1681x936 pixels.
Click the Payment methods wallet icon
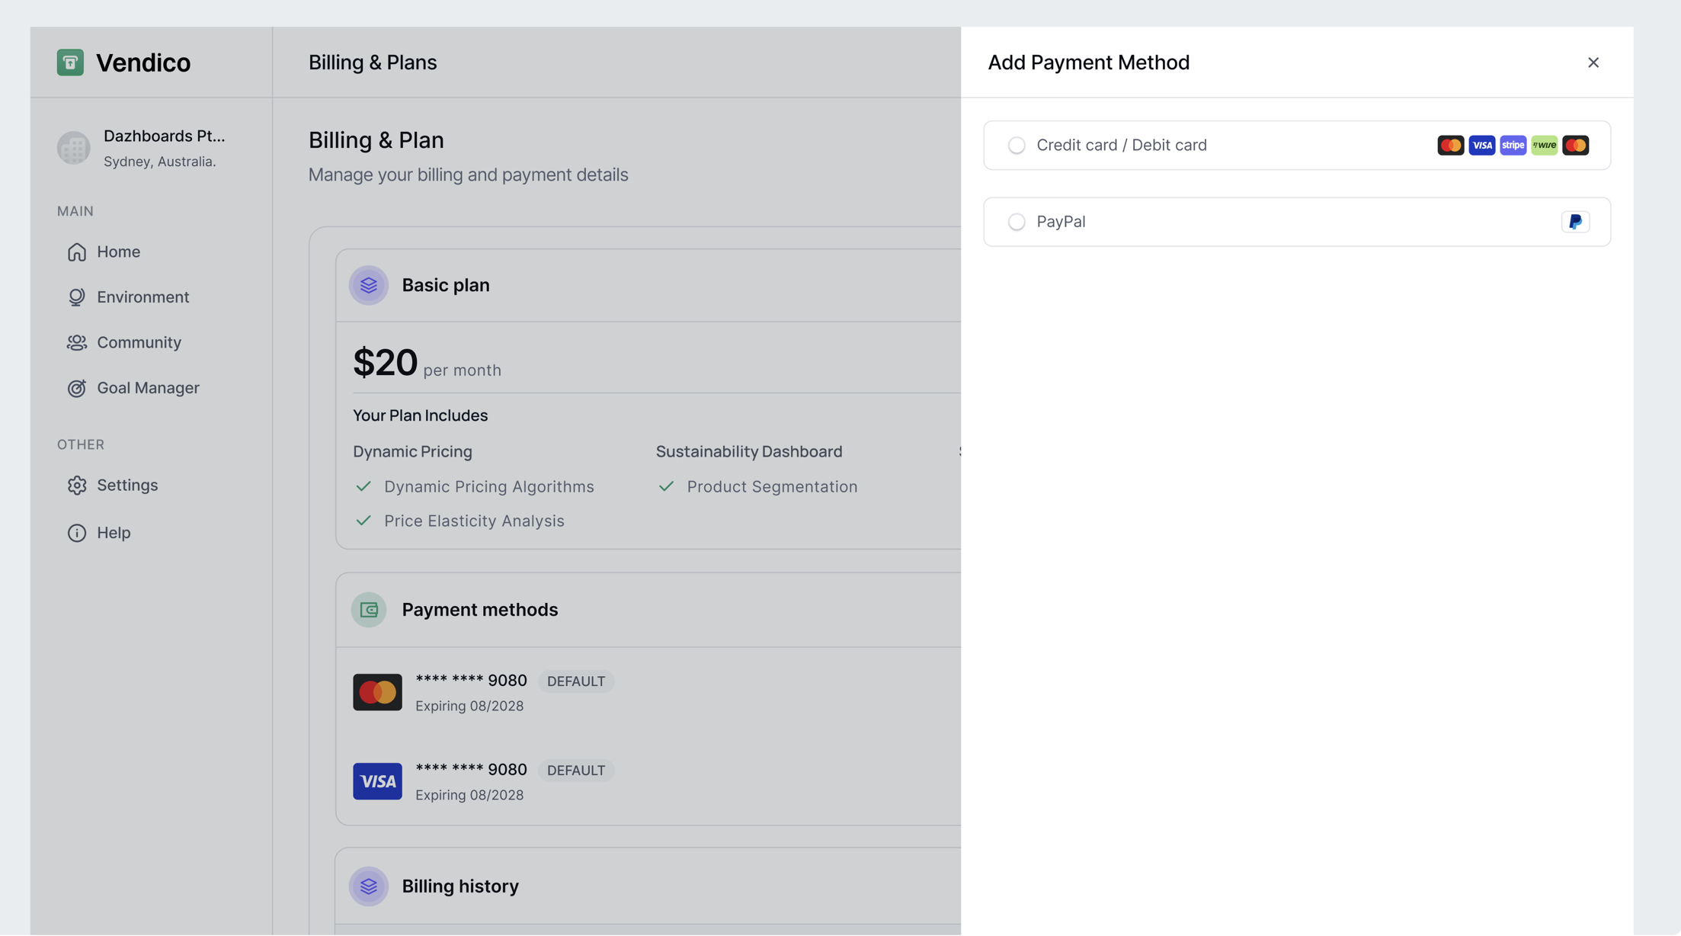point(369,610)
